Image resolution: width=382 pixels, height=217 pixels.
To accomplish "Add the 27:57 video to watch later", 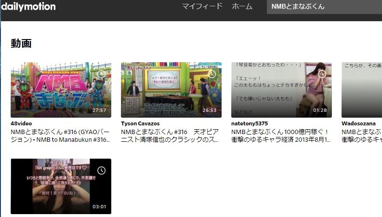I will [x=101, y=74].
